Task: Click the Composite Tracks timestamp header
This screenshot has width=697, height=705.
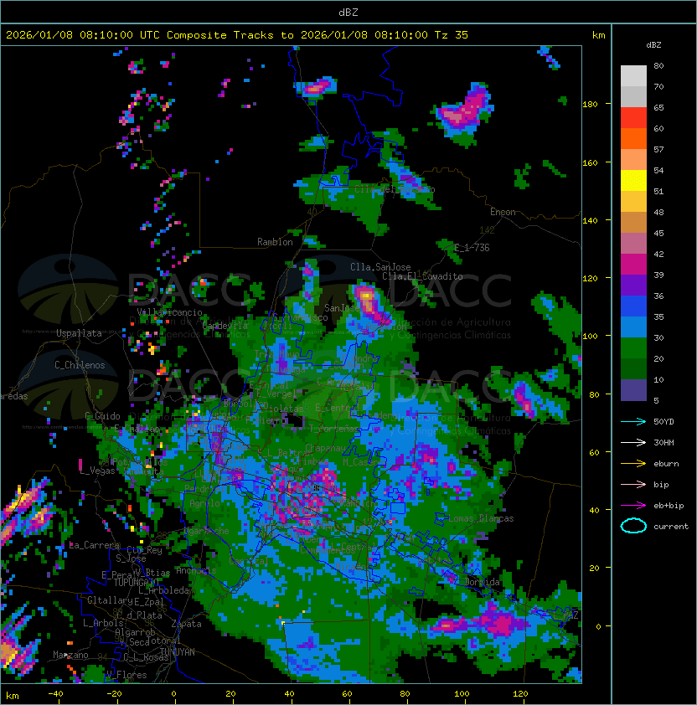Action: click(x=237, y=35)
